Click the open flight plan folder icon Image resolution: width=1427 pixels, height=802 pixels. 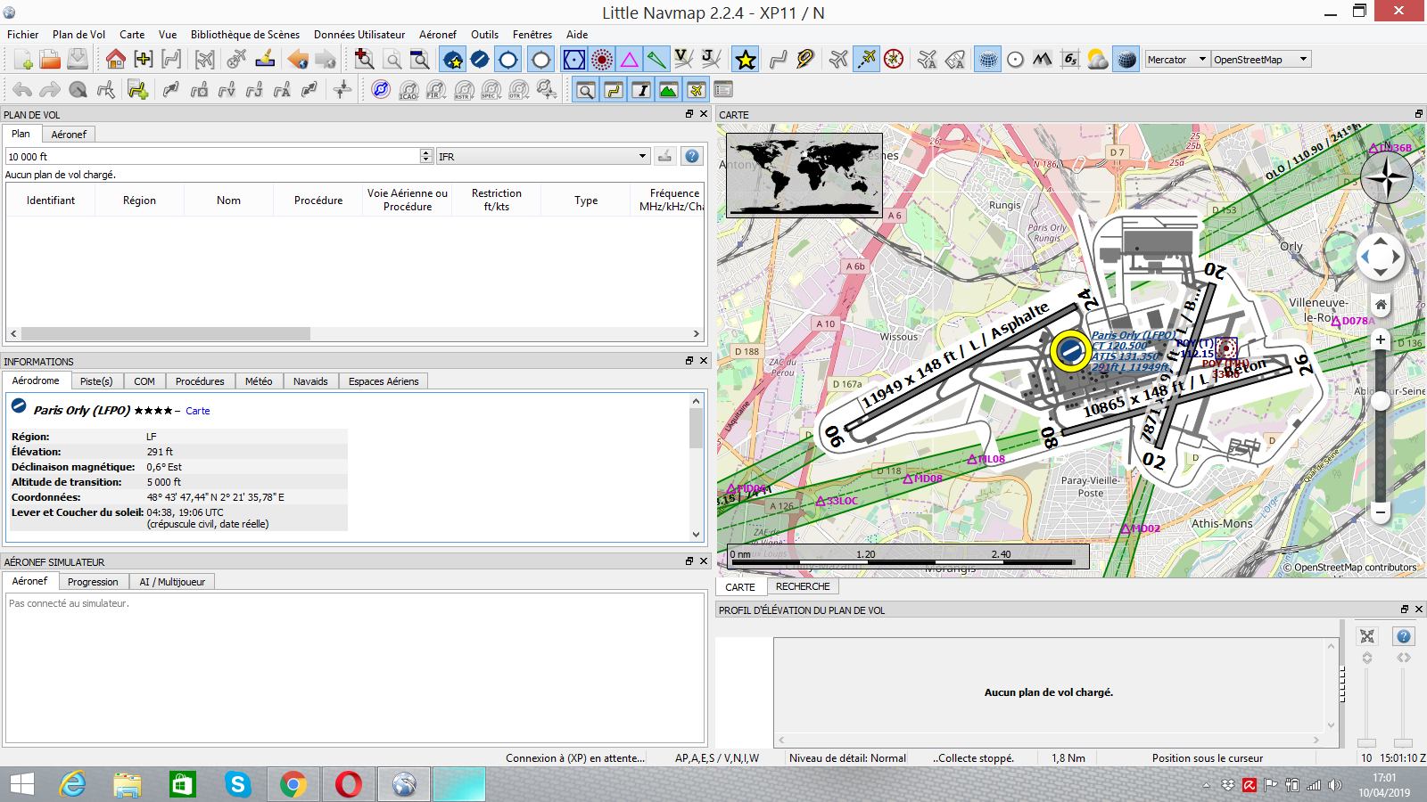click(50, 60)
